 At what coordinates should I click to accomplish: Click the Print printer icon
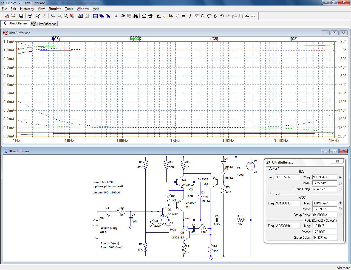pos(144,16)
